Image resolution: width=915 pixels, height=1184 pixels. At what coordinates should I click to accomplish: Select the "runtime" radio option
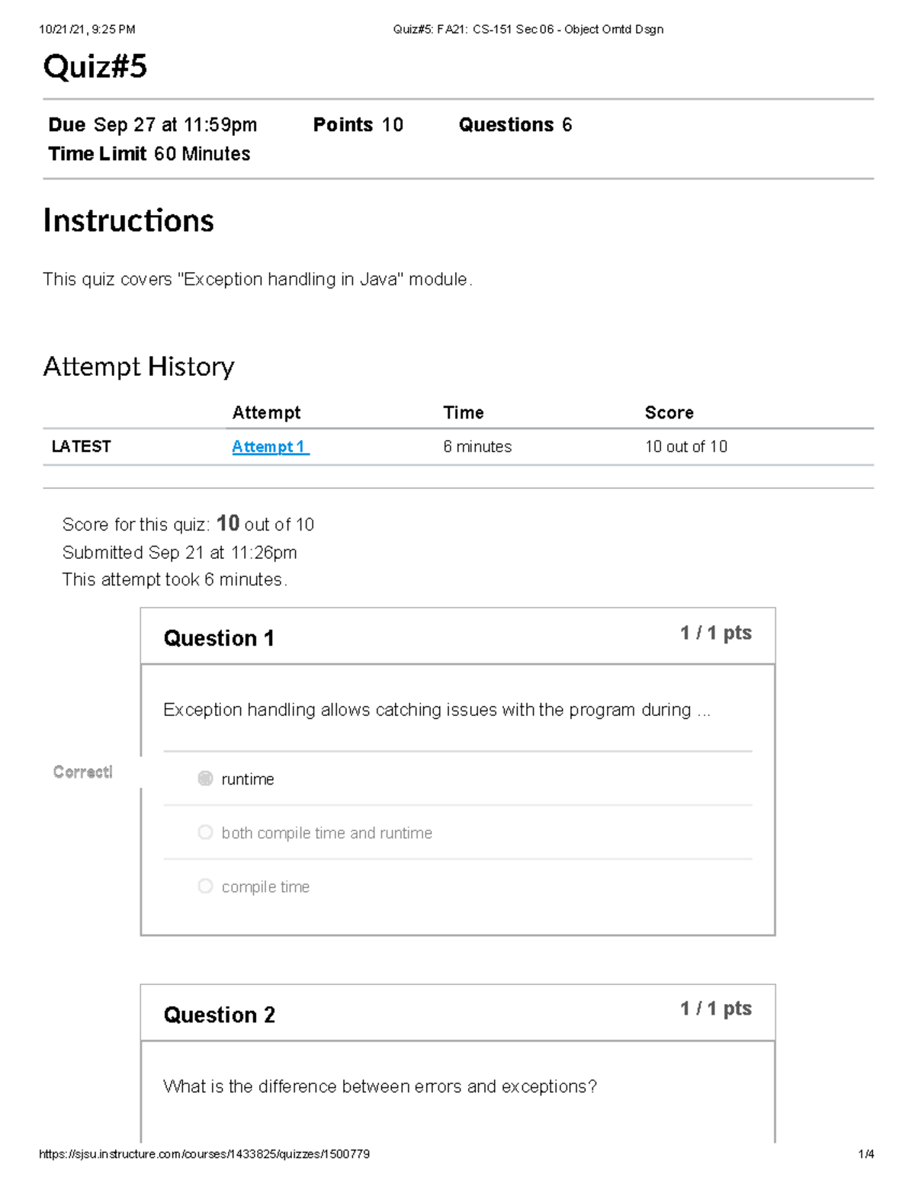[205, 778]
